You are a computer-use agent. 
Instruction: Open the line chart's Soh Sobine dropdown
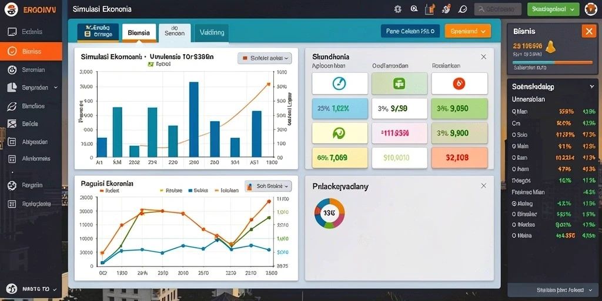267,186
